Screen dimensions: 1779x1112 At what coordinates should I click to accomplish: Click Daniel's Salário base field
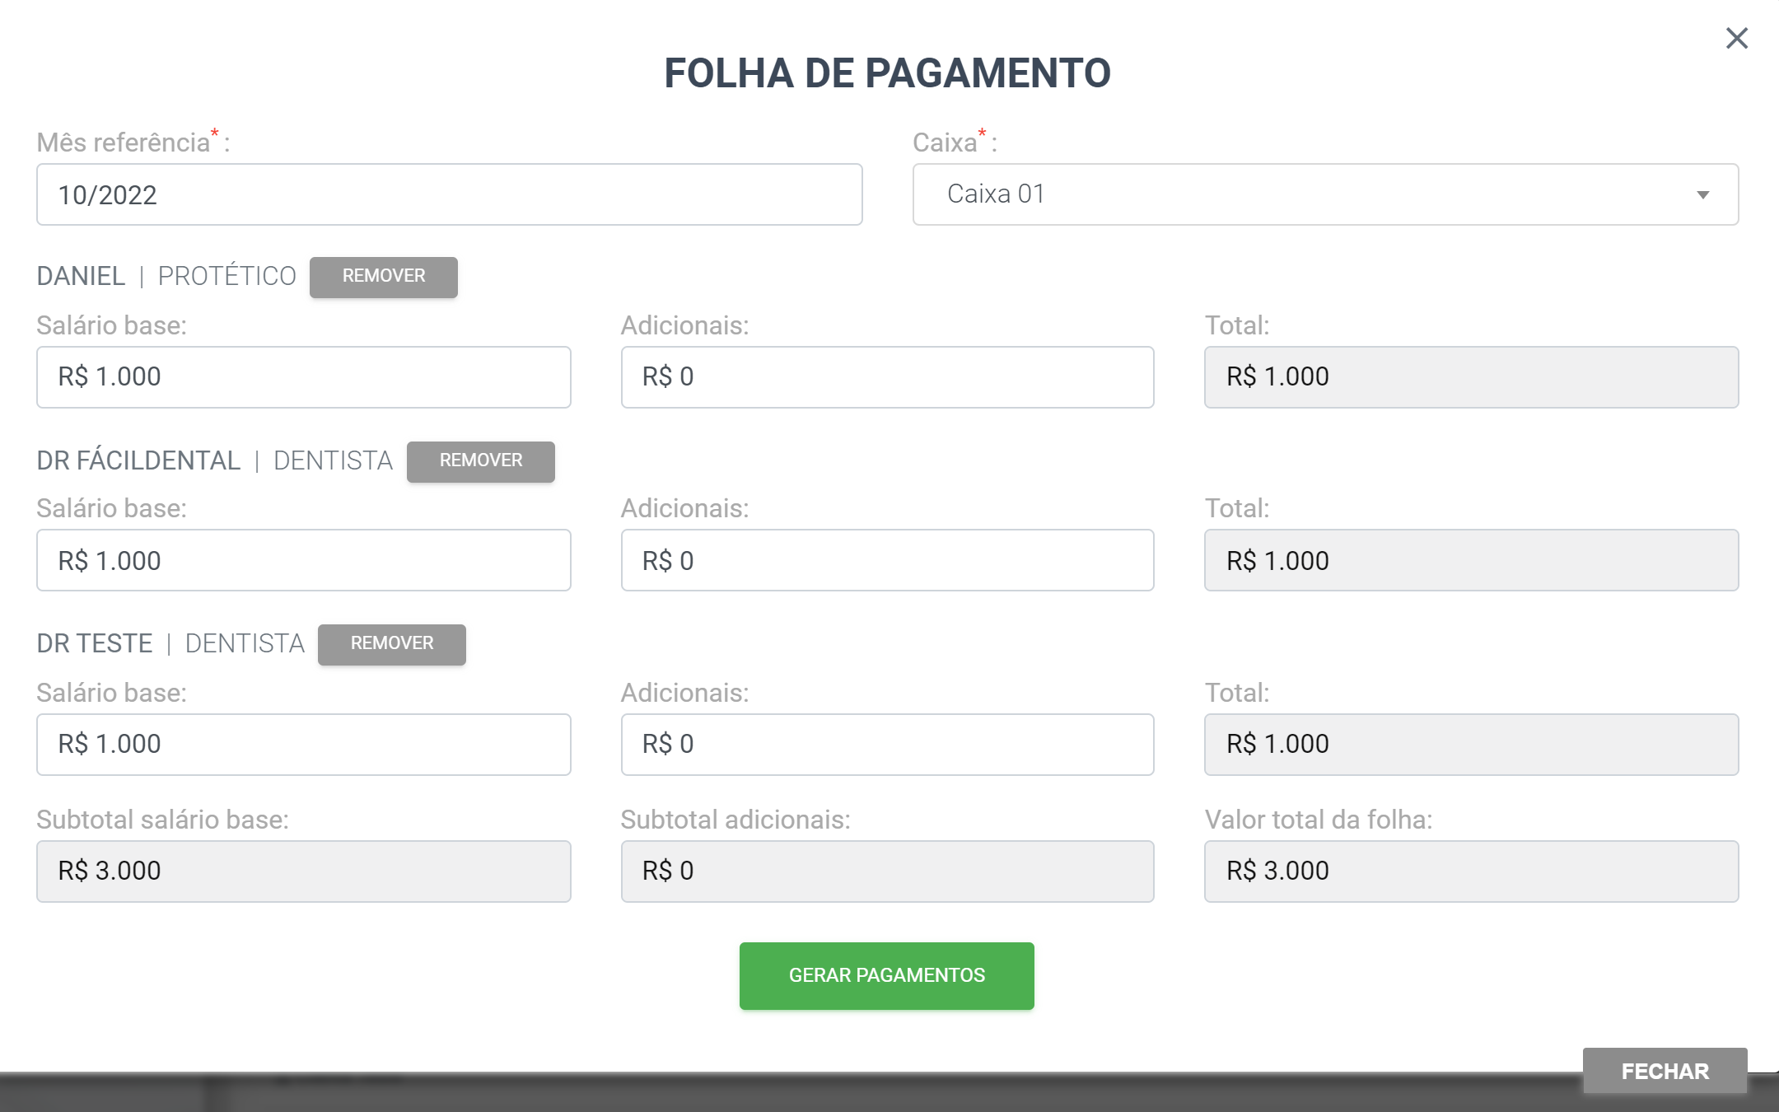pyautogui.click(x=304, y=377)
